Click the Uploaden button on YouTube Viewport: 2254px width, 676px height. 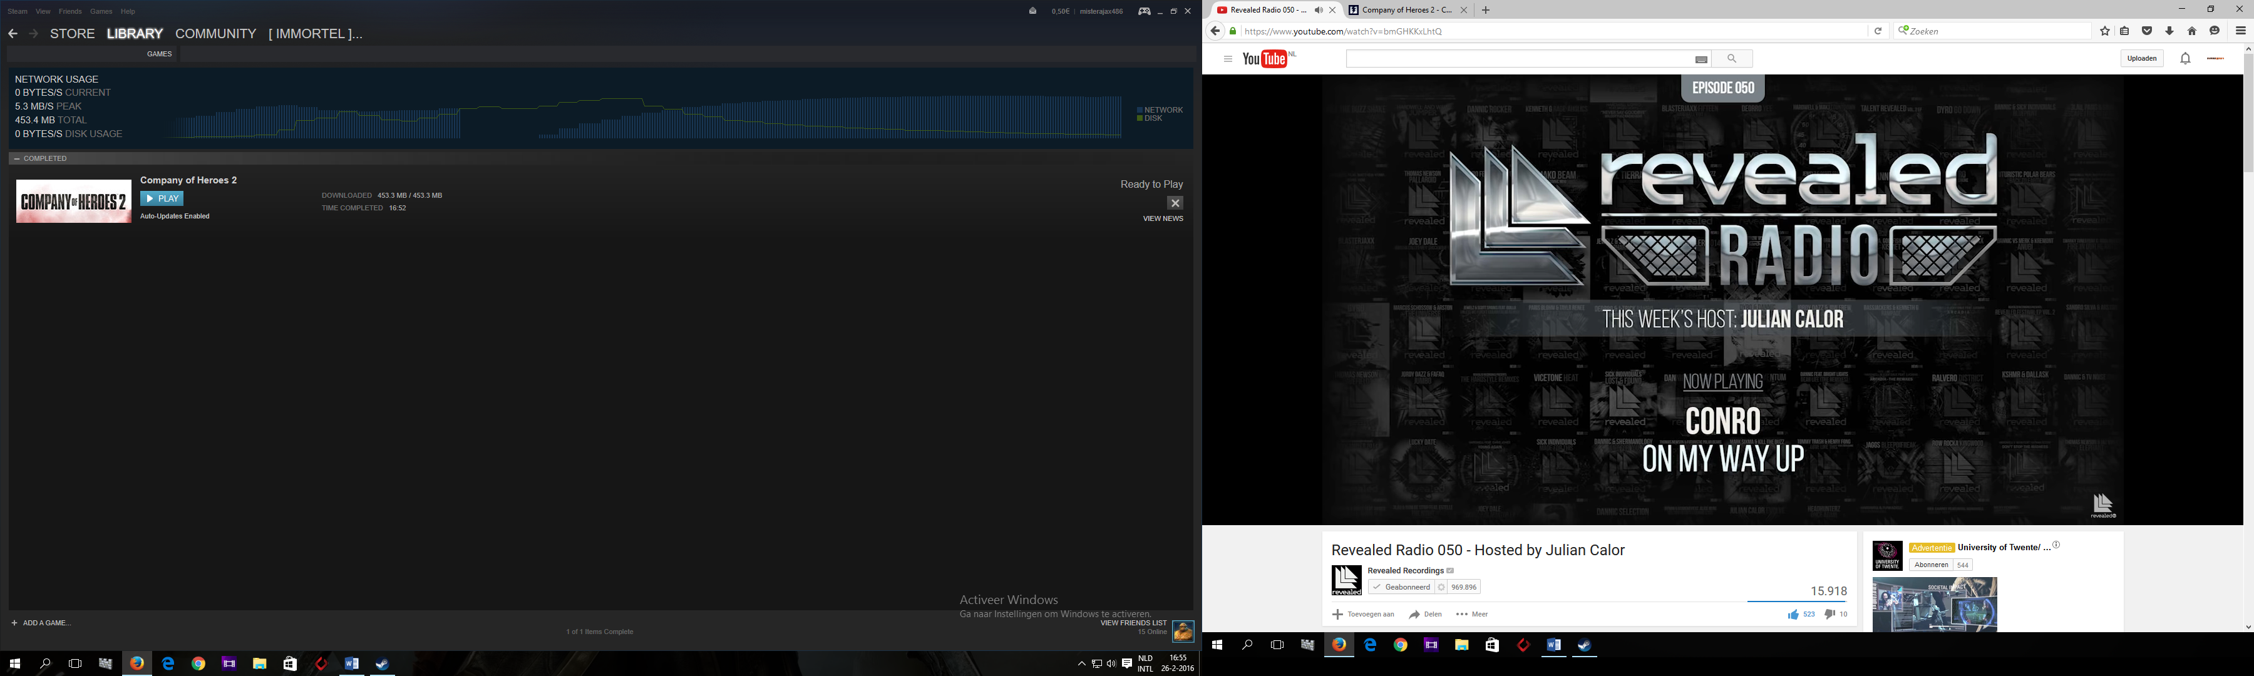(2142, 59)
